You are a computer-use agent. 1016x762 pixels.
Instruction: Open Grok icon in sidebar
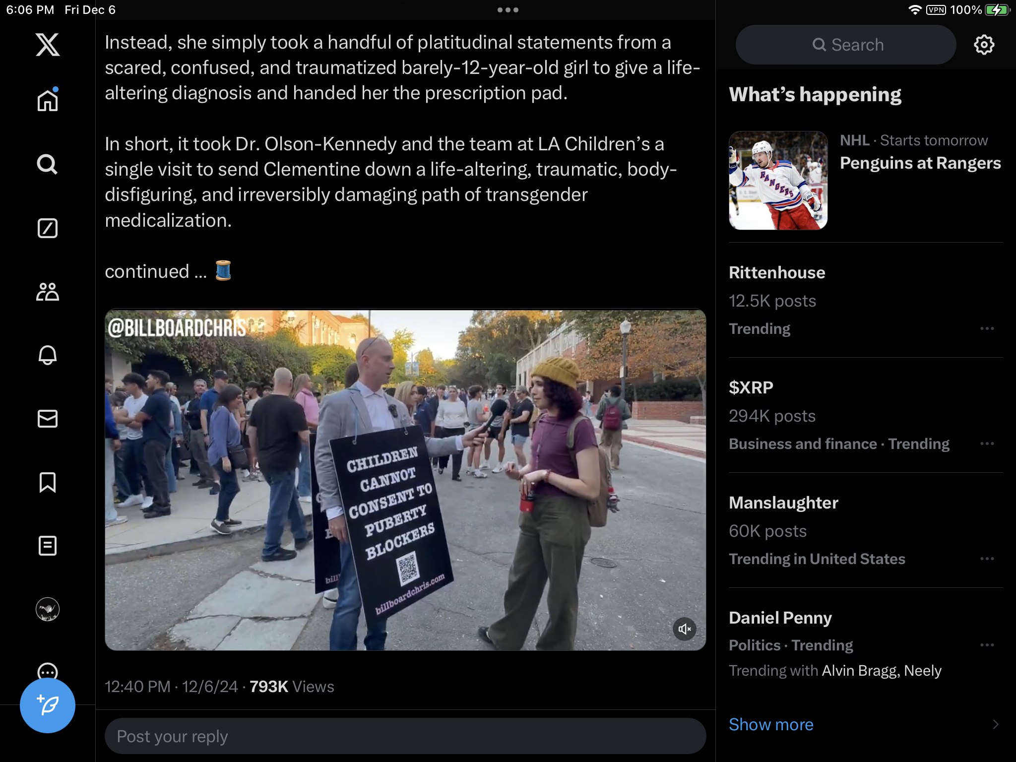pyautogui.click(x=48, y=228)
